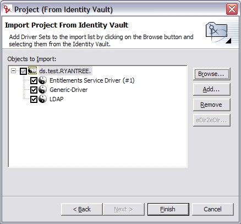Click the LDAP driver yin-yang icon
Screen dimensions: 241x224
coord(43,99)
